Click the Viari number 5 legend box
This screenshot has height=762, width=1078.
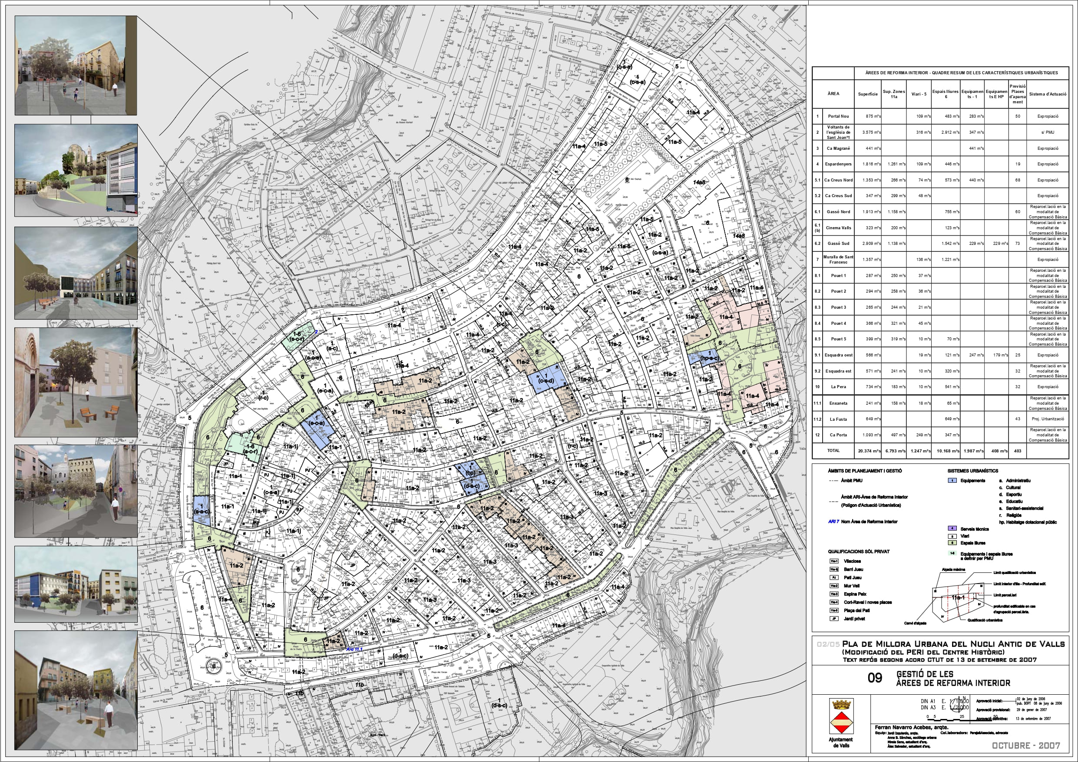click(x=952, y=536)
